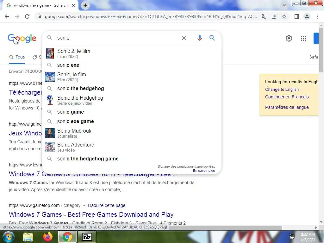Pick the 'sonic the hedgehog' search suggestion
Image resolution: width=324 pixels, height=243 pixels.
[132, 89]
